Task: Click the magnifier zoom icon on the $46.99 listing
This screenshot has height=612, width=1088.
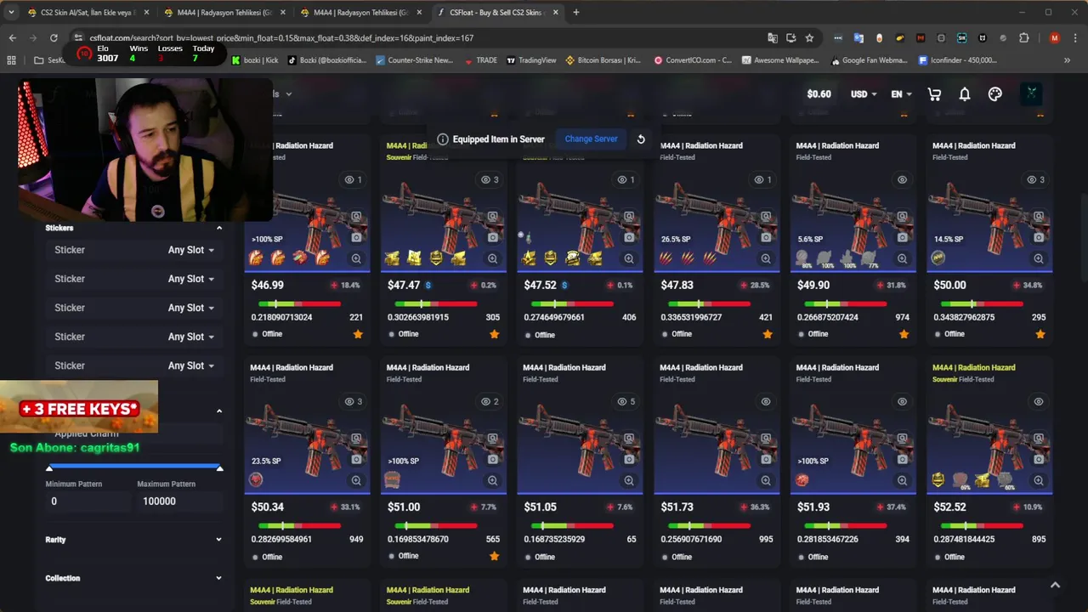Action: pos(356,258)
